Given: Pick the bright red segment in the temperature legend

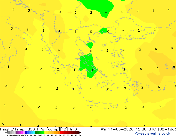Looking at the screenshot, I should click(x=61, y=132).
